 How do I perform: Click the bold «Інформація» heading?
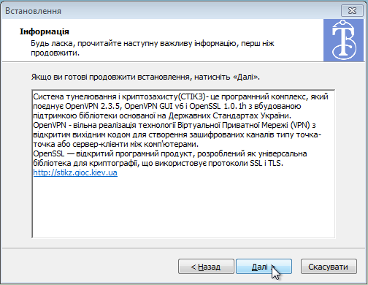(45, 31)
